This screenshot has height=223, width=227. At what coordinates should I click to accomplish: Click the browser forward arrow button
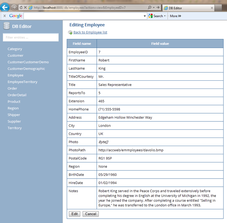click(x=14, y=8)
